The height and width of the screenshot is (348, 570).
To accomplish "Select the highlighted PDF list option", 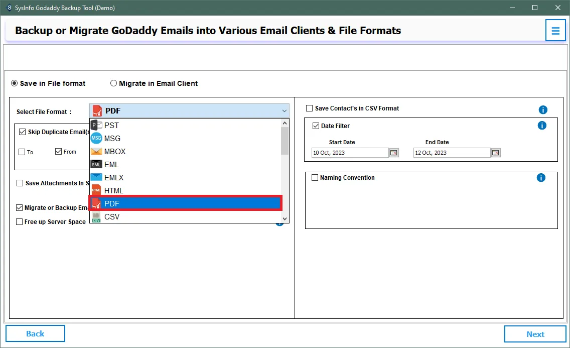I will point(185,203).
